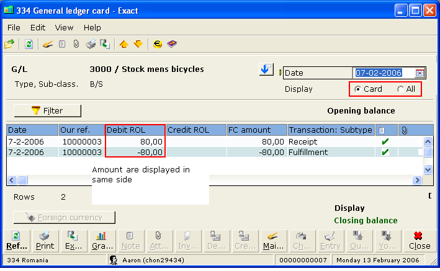Viewport: 440px width, 271px height.
Task: Click the Debit ROL column header
Action: click(x=135, y=130)
